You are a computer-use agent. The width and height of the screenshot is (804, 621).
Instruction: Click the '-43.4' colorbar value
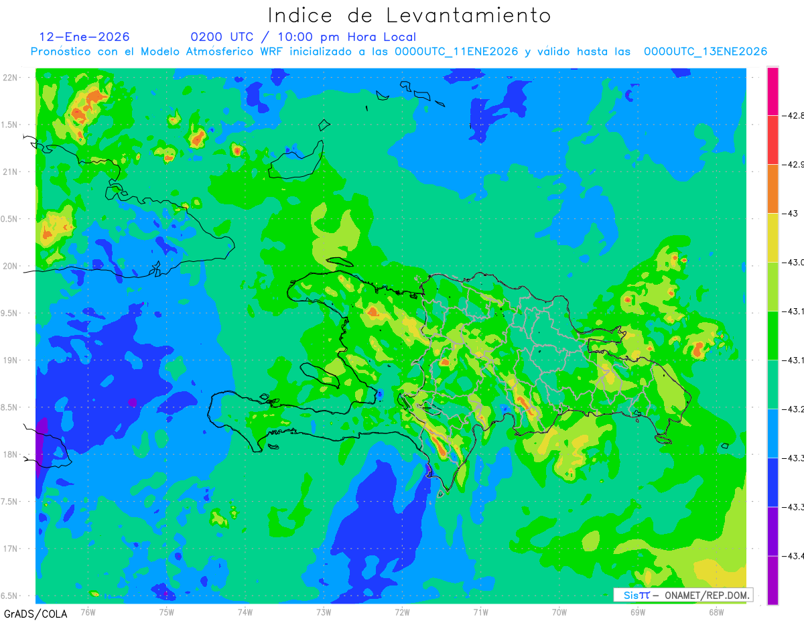point(794,555)
